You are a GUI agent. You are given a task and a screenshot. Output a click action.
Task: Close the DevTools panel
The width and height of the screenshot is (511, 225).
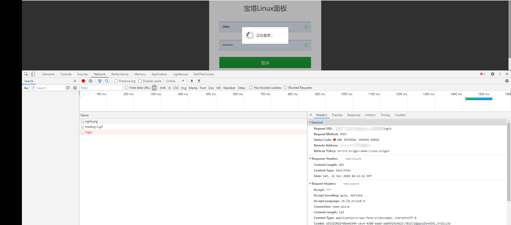click(x=507, y=74)
